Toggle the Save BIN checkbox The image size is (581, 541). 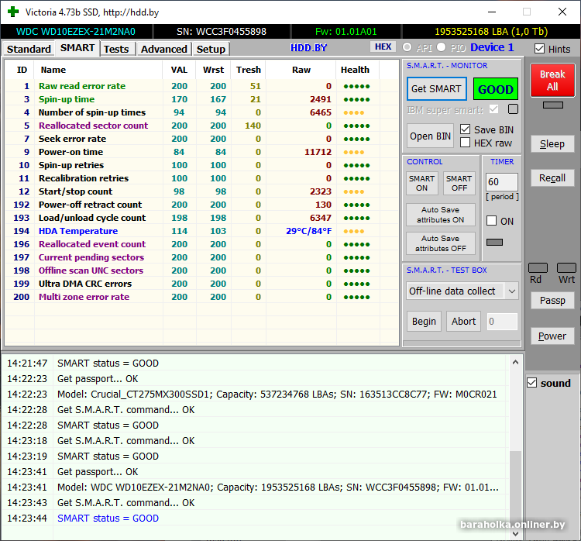pyautogui.click(x=465, y=129)
